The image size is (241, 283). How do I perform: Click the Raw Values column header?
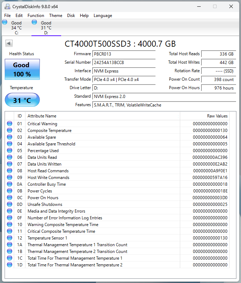click(205, 116)
